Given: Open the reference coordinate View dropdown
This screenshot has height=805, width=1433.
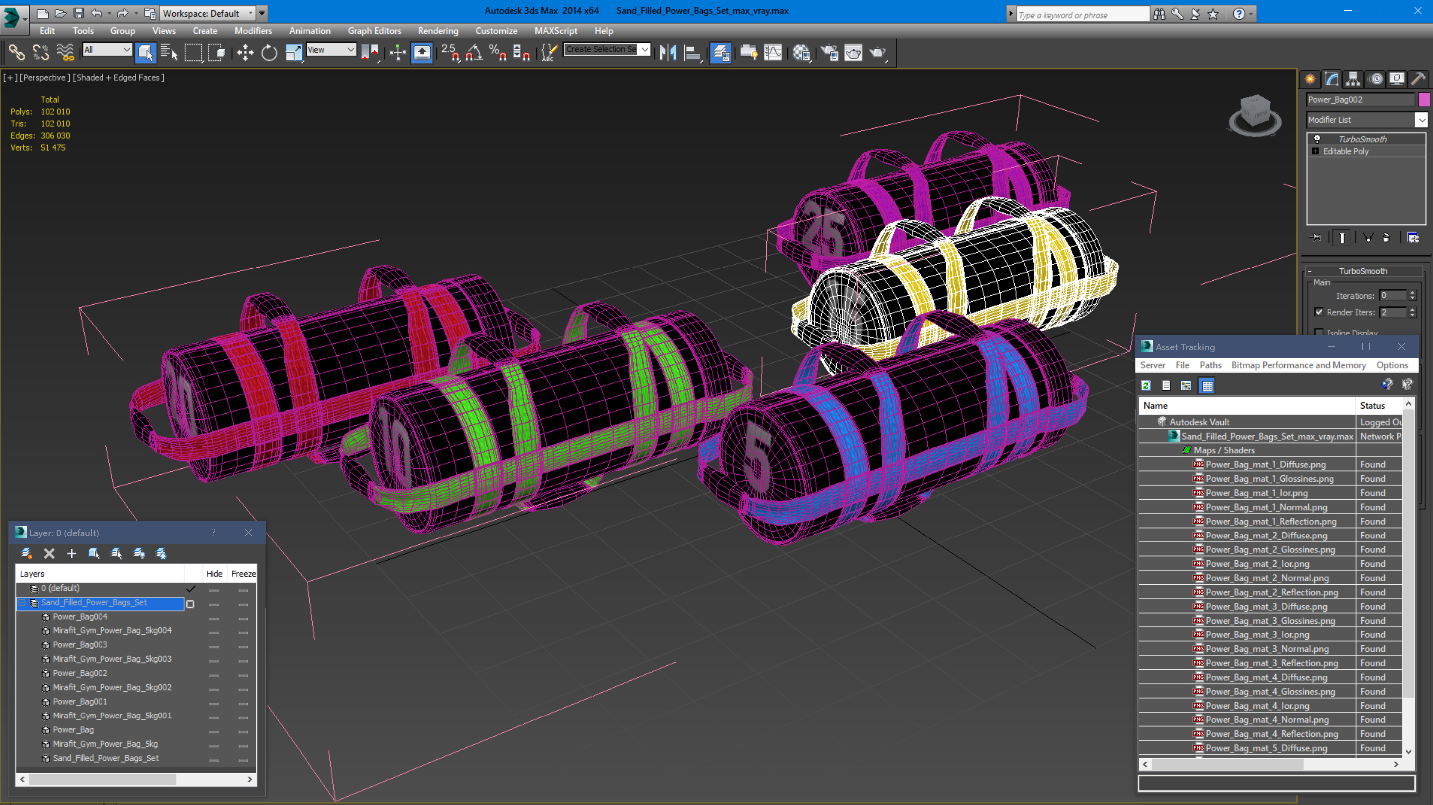Looking at the screenshot, I should point(331,50).
